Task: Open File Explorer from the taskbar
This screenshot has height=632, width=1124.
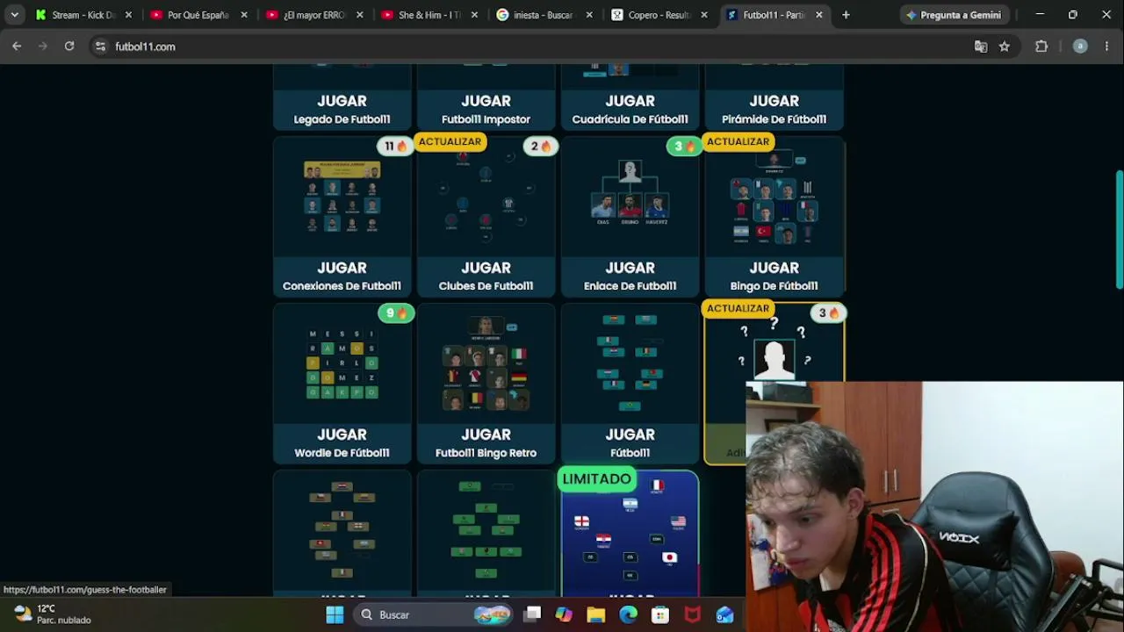Action: 596,614
